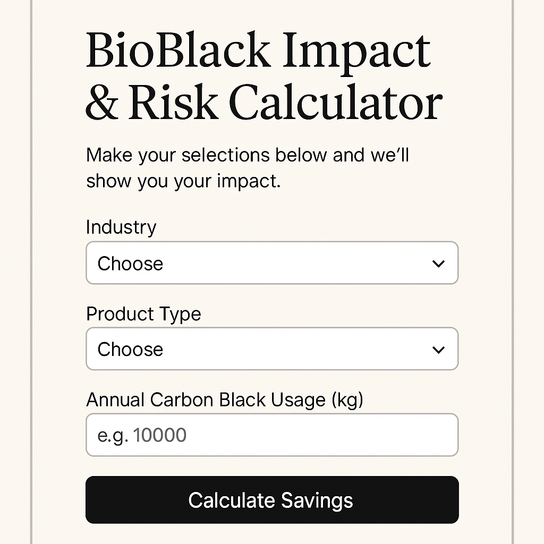Click the Annual Carbon Black Usage (kg) label
This screenshot has width=544, height=544.
(224, 399)
